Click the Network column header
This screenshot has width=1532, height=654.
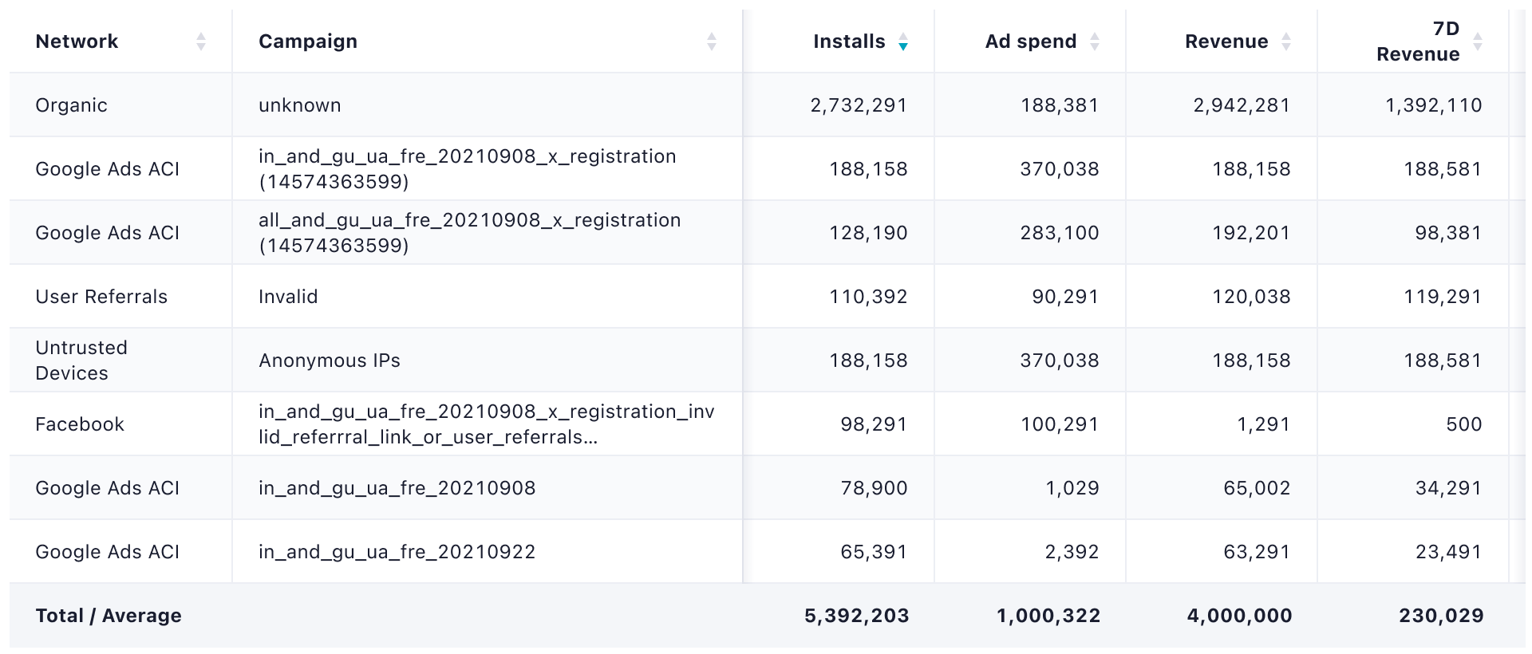(x=77, y=41)
